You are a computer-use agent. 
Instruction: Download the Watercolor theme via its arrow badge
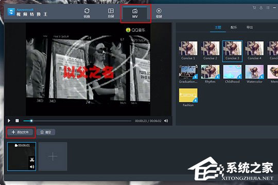point(262,77)
